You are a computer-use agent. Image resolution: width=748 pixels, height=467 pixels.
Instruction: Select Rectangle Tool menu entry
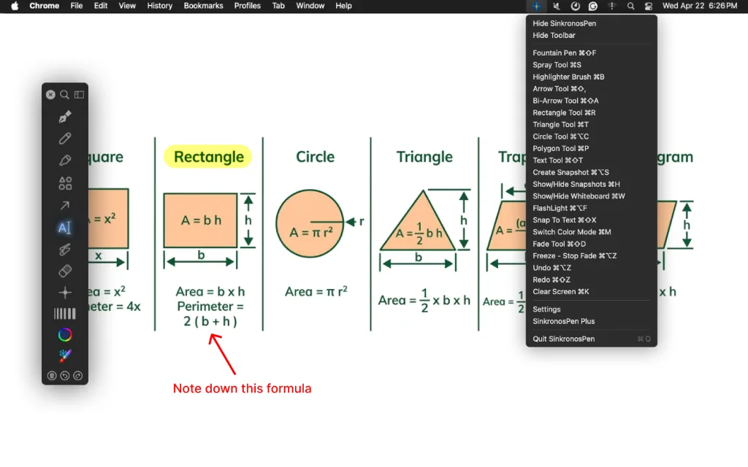pos(592,112)
